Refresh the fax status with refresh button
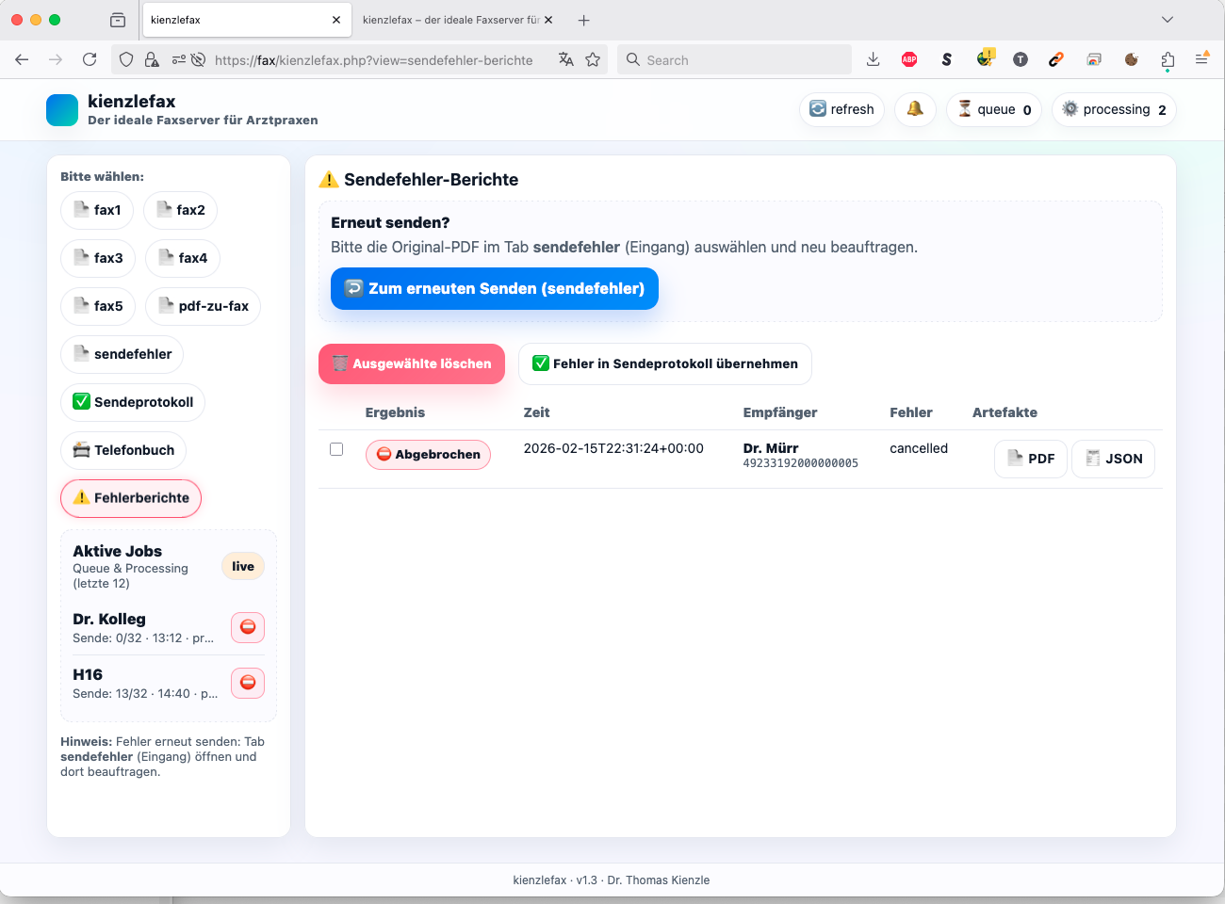 tap(841, 109)
